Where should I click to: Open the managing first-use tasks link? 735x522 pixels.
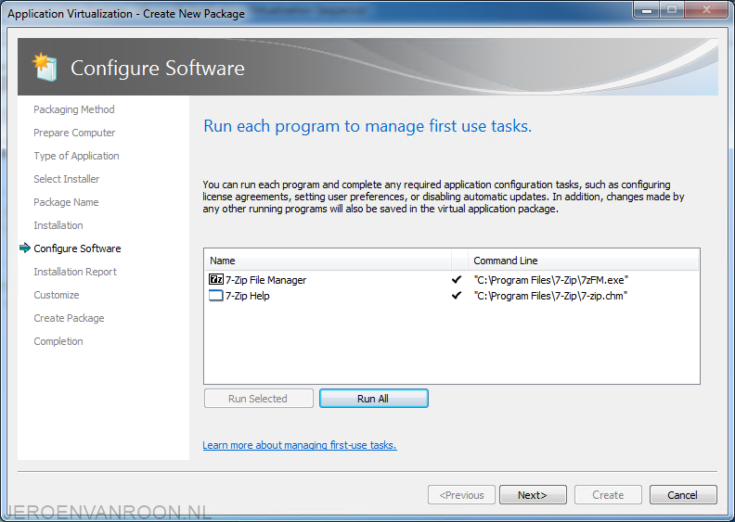click(x=300, y=445)
